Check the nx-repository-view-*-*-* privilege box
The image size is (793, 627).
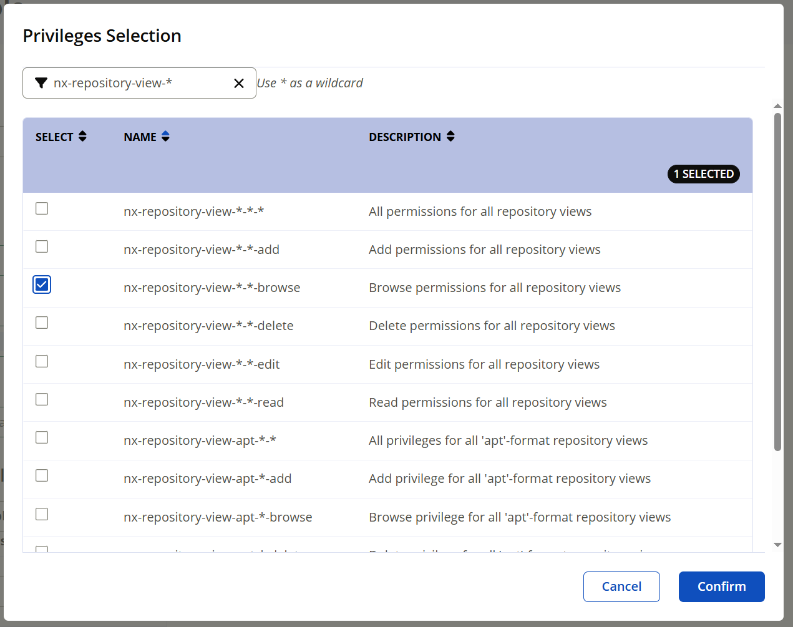point(42,208)
